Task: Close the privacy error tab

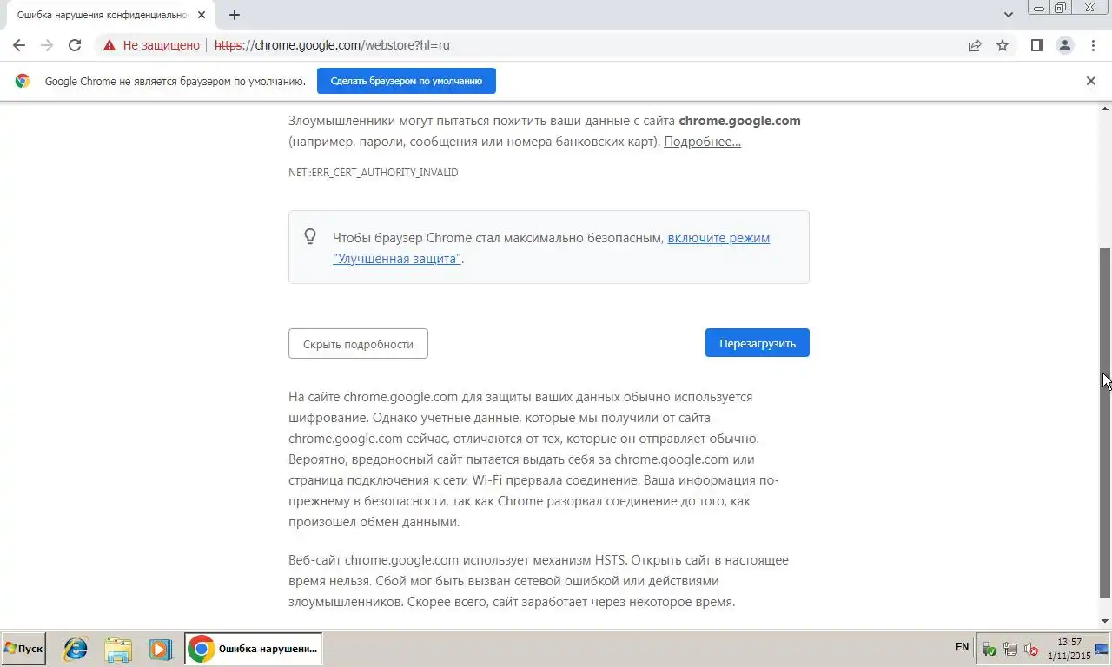Action: pos(202,15)
